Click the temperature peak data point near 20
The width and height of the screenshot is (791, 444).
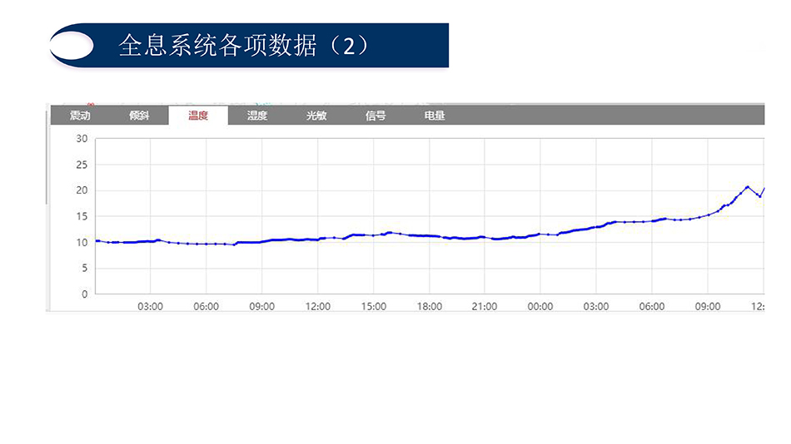[748, 187]
